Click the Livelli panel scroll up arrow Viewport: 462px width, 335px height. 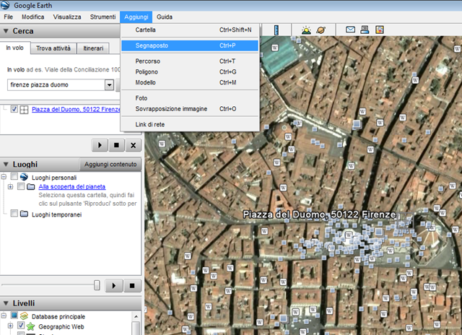pos(136,317)
